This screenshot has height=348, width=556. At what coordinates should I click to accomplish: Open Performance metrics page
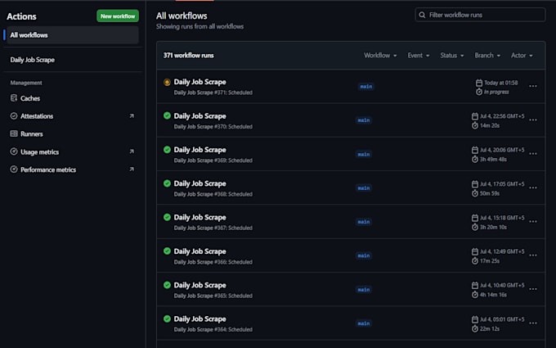[48, 169]
